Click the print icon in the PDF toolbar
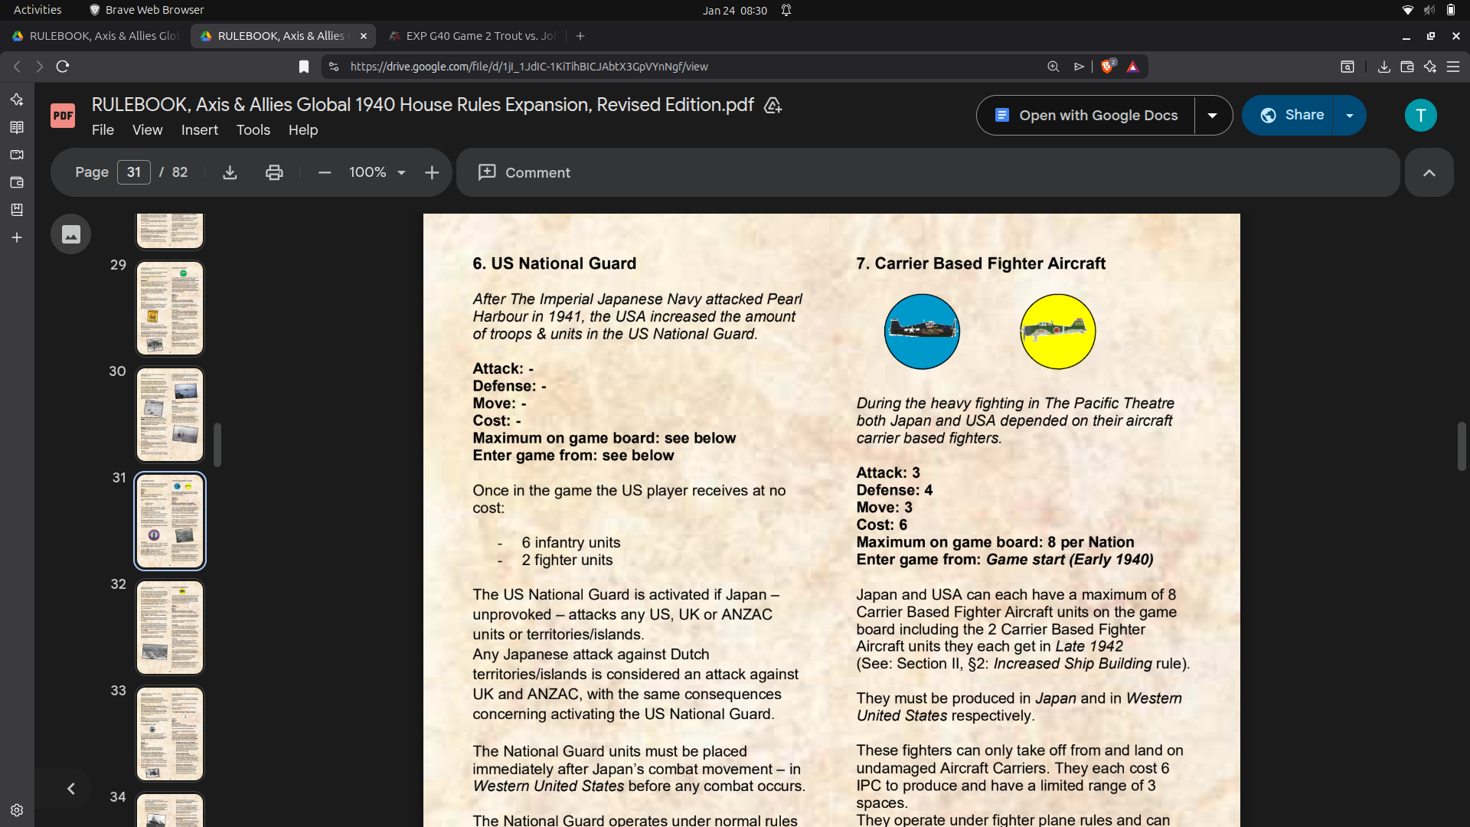This screenshot has height=827, width=1470. (x=274, y=172)
